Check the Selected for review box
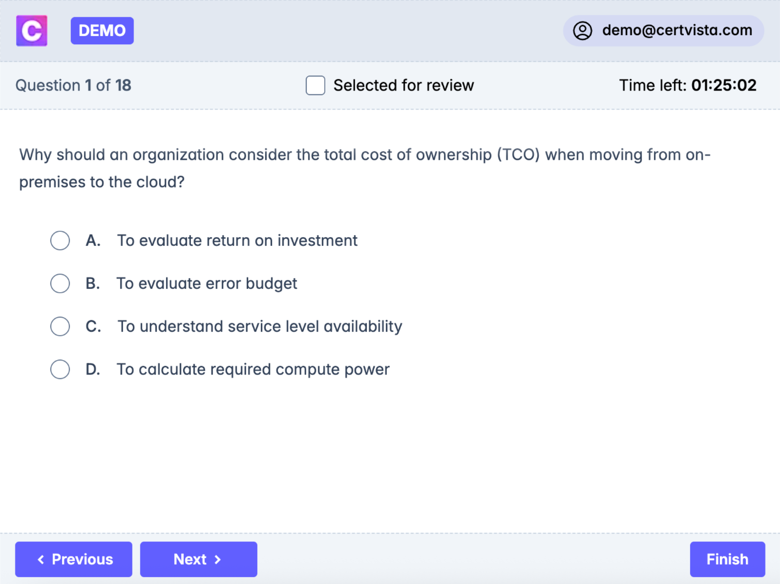 (x=315, y=85)
